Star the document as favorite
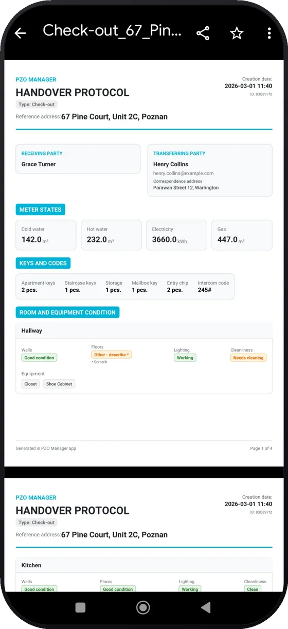The image size is (288, 629). 237,33
